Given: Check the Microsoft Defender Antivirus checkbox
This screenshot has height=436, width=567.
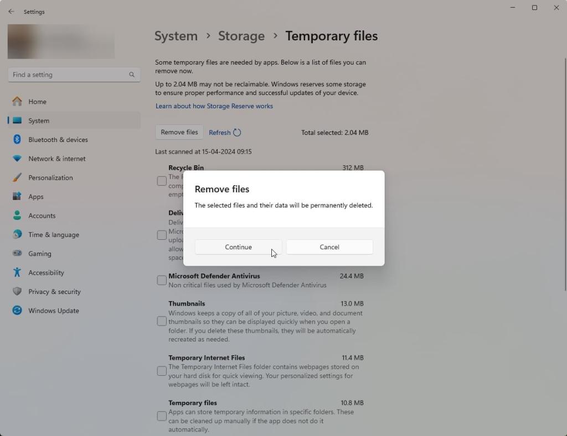Looking at the screenshot, I should [x=162, y=281].
